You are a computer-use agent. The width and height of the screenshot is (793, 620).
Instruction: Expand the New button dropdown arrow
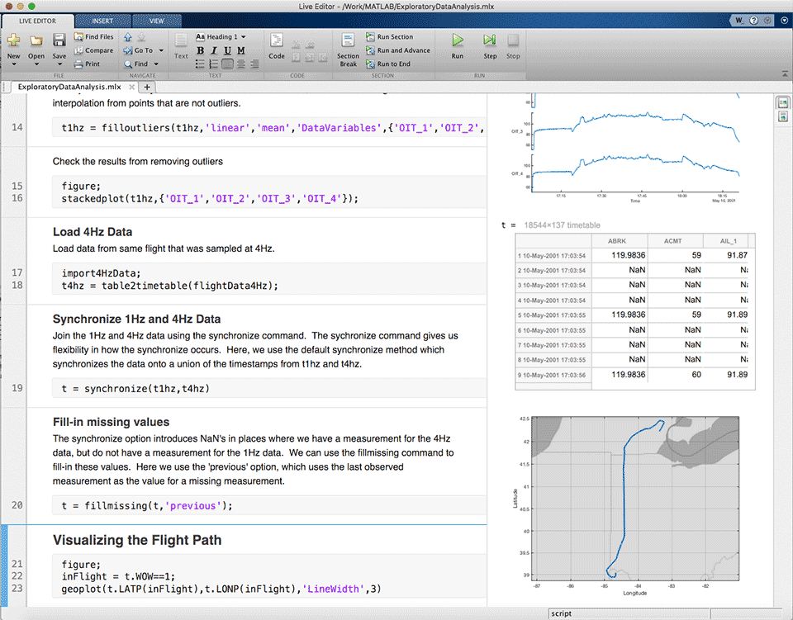click(x=12, y=62)
